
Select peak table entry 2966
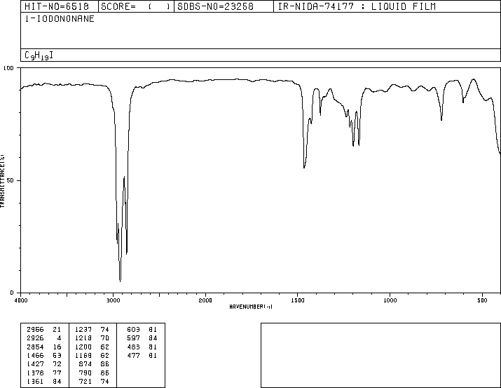click(x=35, y=330)
